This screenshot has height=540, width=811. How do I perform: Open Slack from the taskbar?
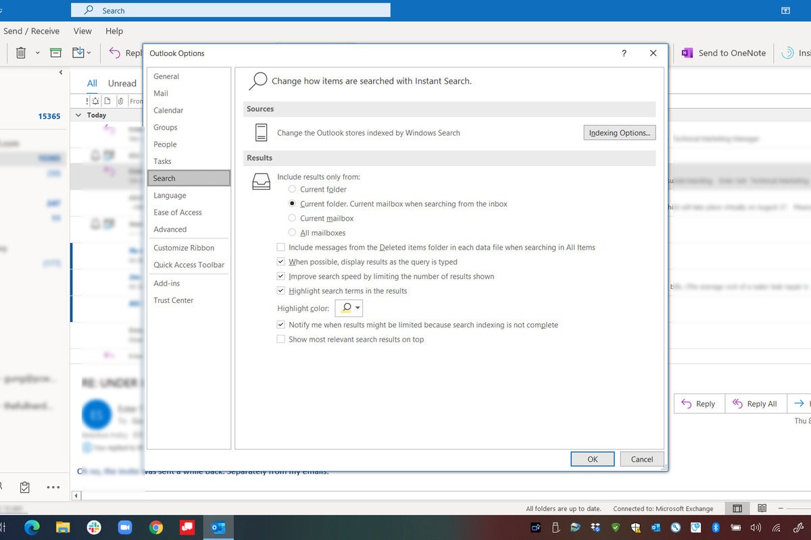pyautogui.click(x=94, y=528)
